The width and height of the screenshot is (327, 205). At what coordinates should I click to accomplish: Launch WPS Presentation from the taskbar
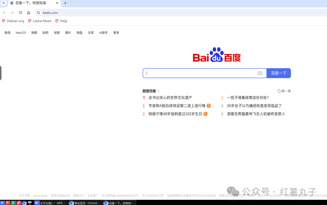(8, 203)
